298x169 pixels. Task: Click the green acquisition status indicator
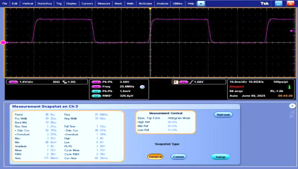point(289,87)
